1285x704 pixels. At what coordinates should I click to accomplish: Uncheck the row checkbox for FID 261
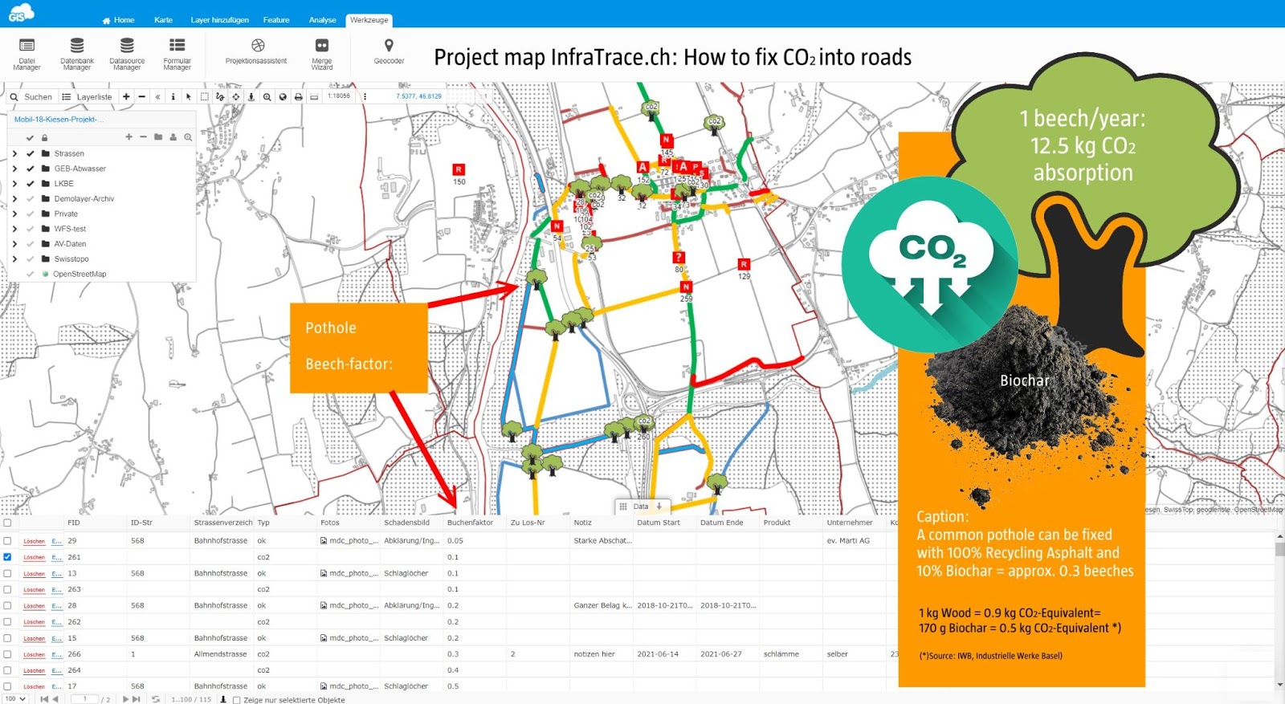tap(7, 557)
